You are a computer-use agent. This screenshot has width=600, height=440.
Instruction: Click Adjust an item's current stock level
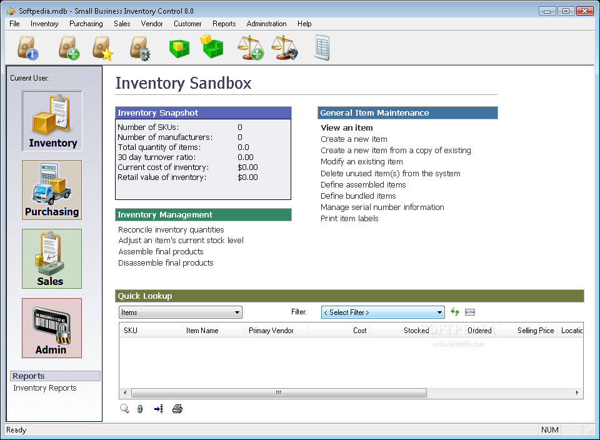coord(181,240)
